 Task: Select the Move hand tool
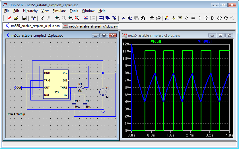pyautogui.click(x=219, y=18)
